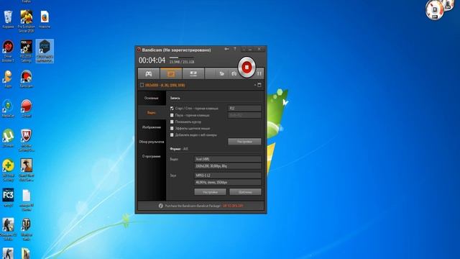Open the Изображения settings tab
The image size is (460, 259).
[x=152, y=127]
